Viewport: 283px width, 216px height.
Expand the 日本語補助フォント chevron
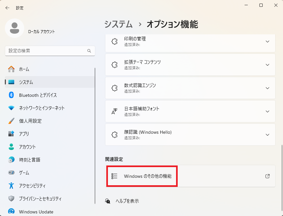(x=267, y=111)
